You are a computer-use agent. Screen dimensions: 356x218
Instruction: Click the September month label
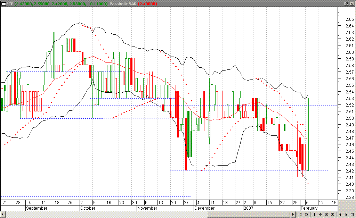(x=37, y=208)
